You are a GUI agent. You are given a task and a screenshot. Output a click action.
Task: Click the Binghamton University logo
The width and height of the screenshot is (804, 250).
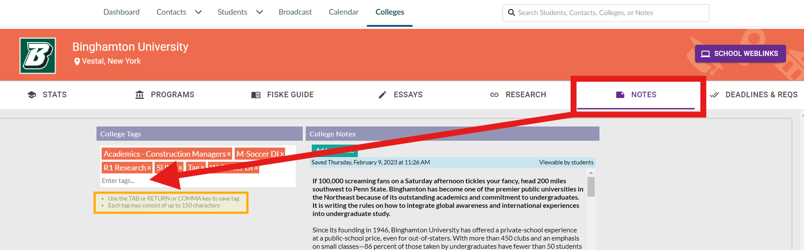click(37, 56)
